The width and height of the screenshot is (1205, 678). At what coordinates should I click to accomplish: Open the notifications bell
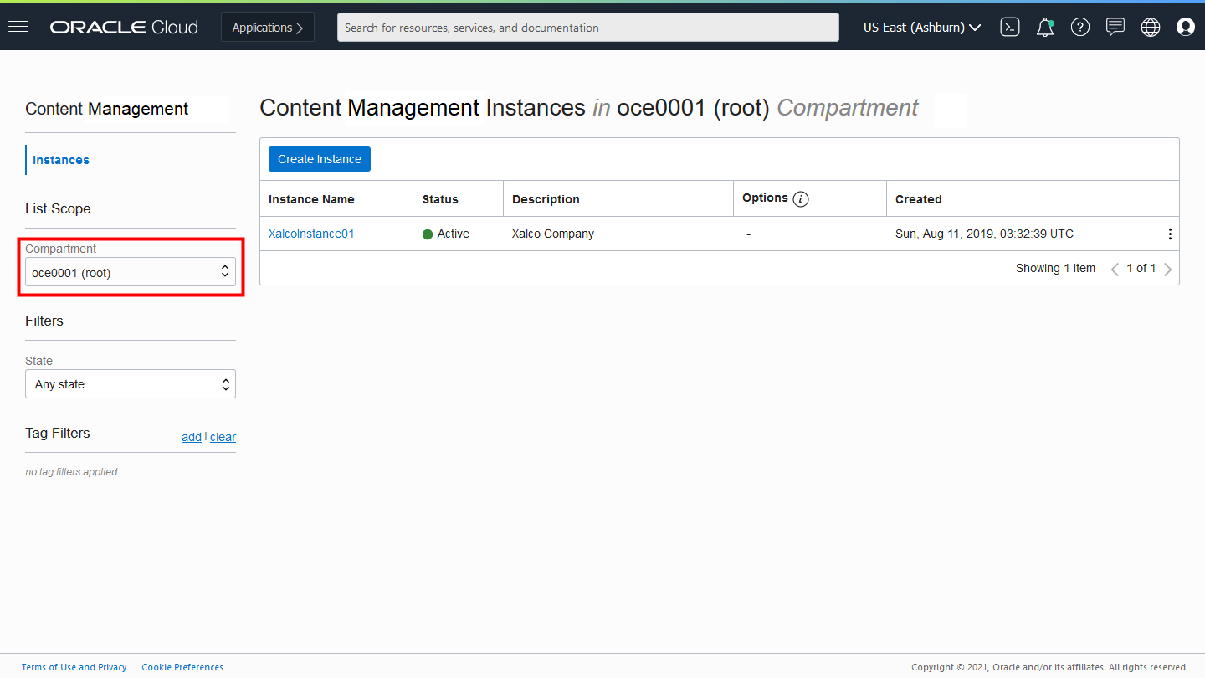click(x=1045, y=28)
